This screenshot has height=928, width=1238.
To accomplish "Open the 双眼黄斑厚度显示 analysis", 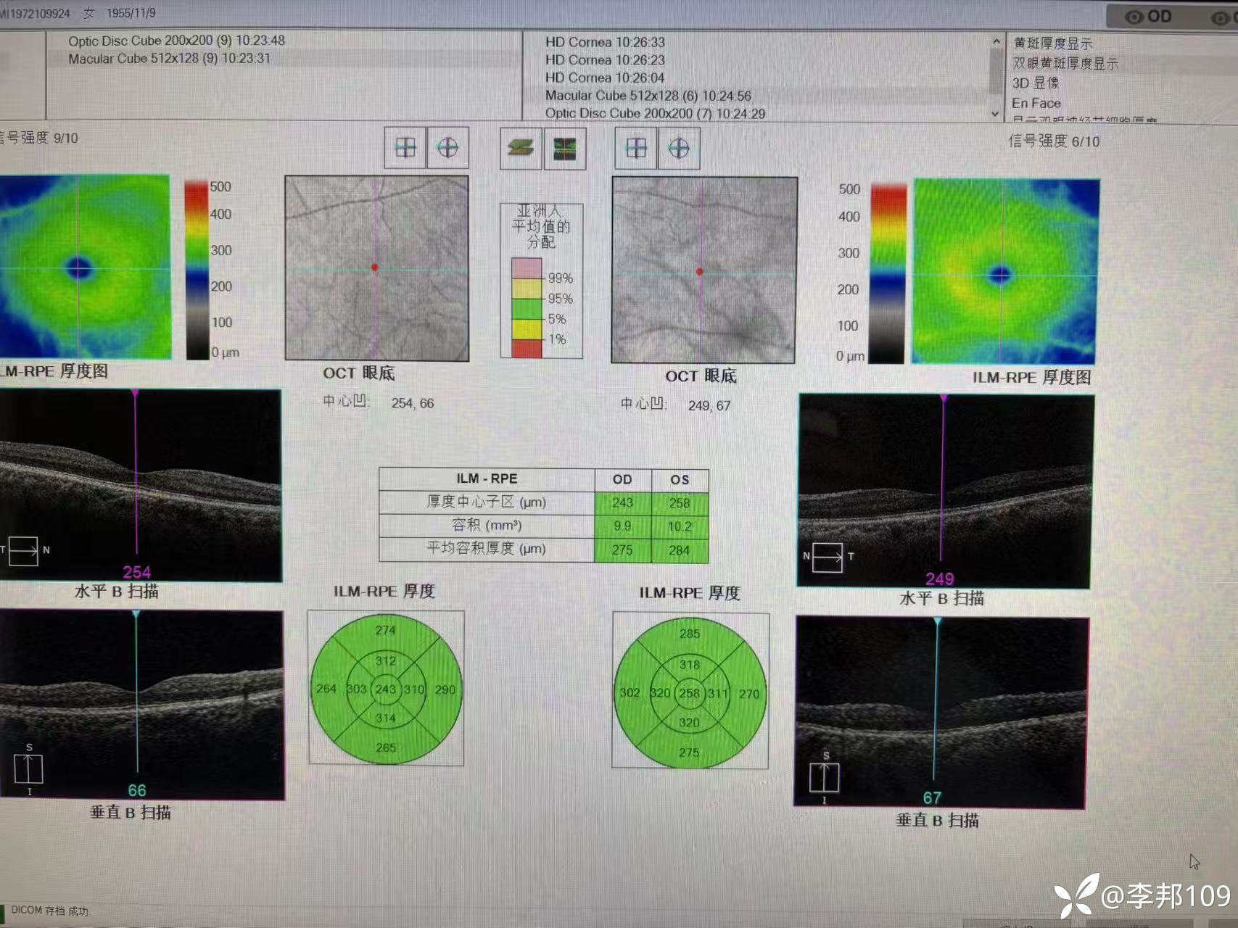I will [x=1065, y=64].
